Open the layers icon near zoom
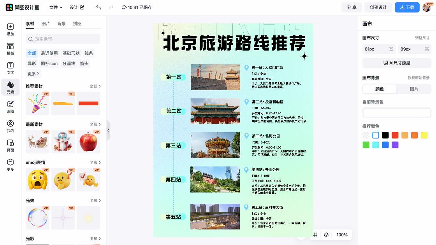 coord(326,235)
